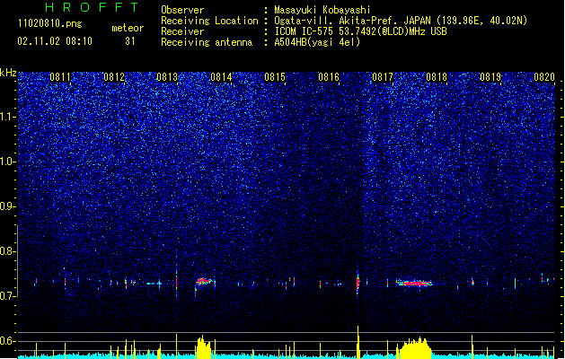
Task: Click the A504HB(yagi 4el) antenna value
Action: pos(317,42)
